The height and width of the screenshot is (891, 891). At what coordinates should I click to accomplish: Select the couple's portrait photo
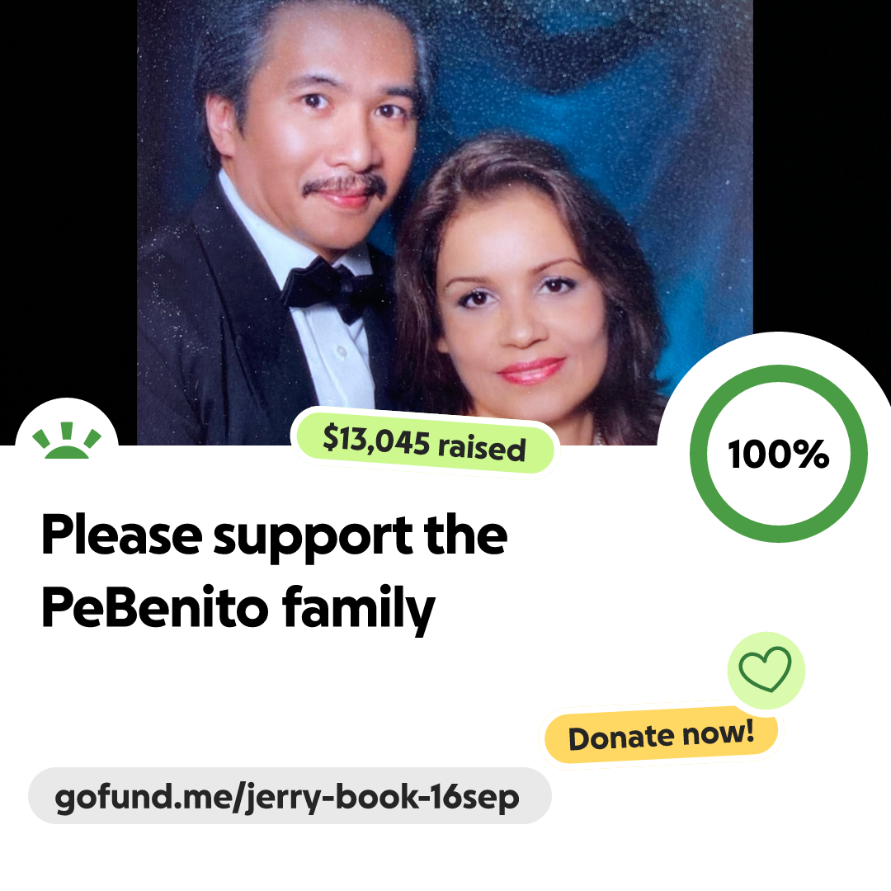[x=445, y=222]
